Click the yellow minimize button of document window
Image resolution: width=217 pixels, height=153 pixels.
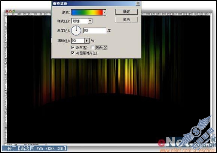(10, 12)
